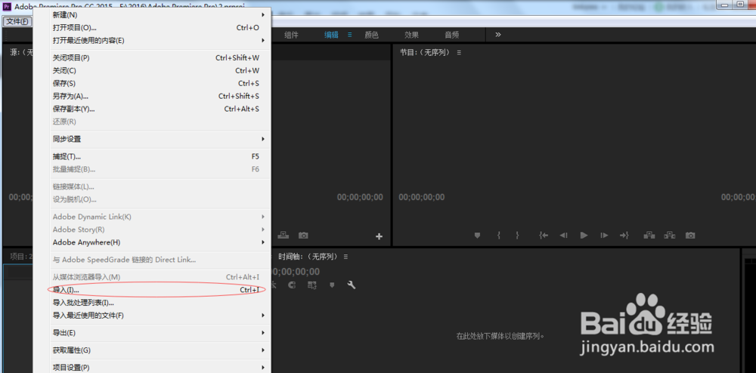Choose 导入(I)... from the File menu
Screen dimensions: 756x373
[x=153, y=290]
